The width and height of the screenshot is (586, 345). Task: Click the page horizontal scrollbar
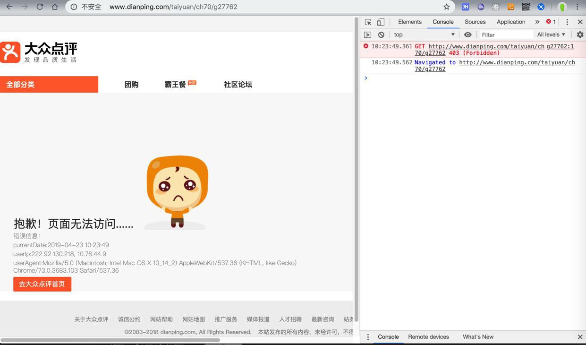click(110, 340)
